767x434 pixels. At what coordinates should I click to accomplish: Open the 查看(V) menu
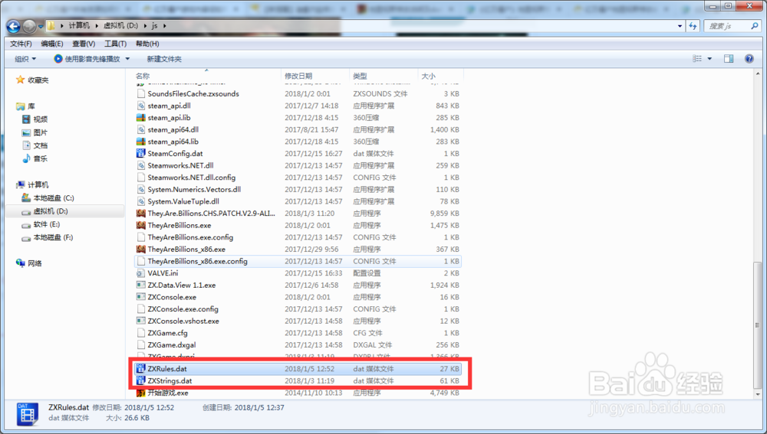tap(84, 44)
